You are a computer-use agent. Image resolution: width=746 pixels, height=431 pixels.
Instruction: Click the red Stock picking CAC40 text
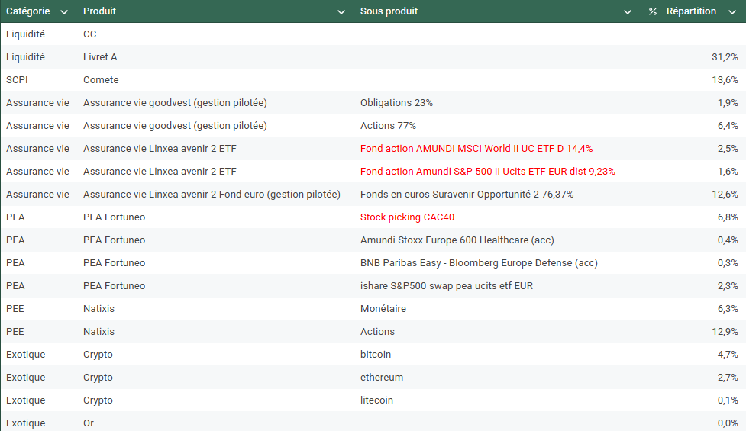pos(407,217)
